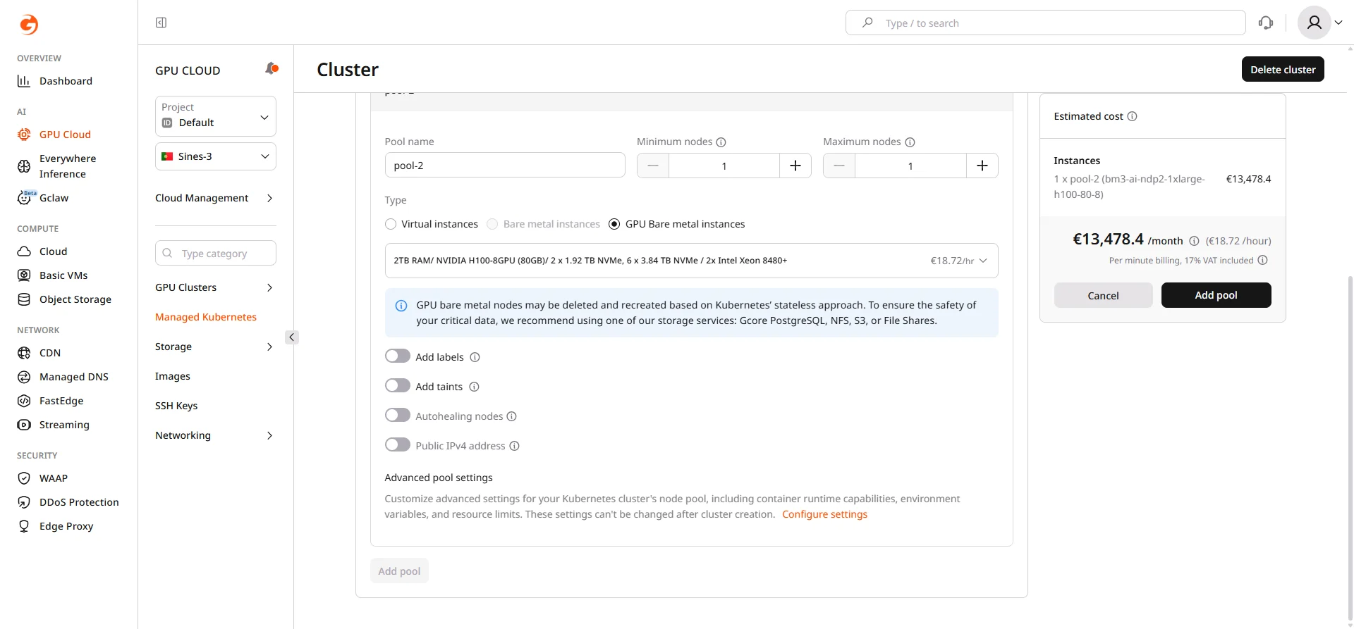The image size is (1354, 629).
Task: Show info for Public IPv4 address
Action: tap(515, 446)
